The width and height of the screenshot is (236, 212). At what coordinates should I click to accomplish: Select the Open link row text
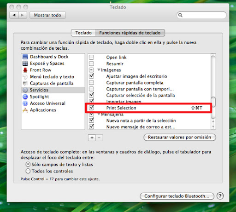(116, 57)
